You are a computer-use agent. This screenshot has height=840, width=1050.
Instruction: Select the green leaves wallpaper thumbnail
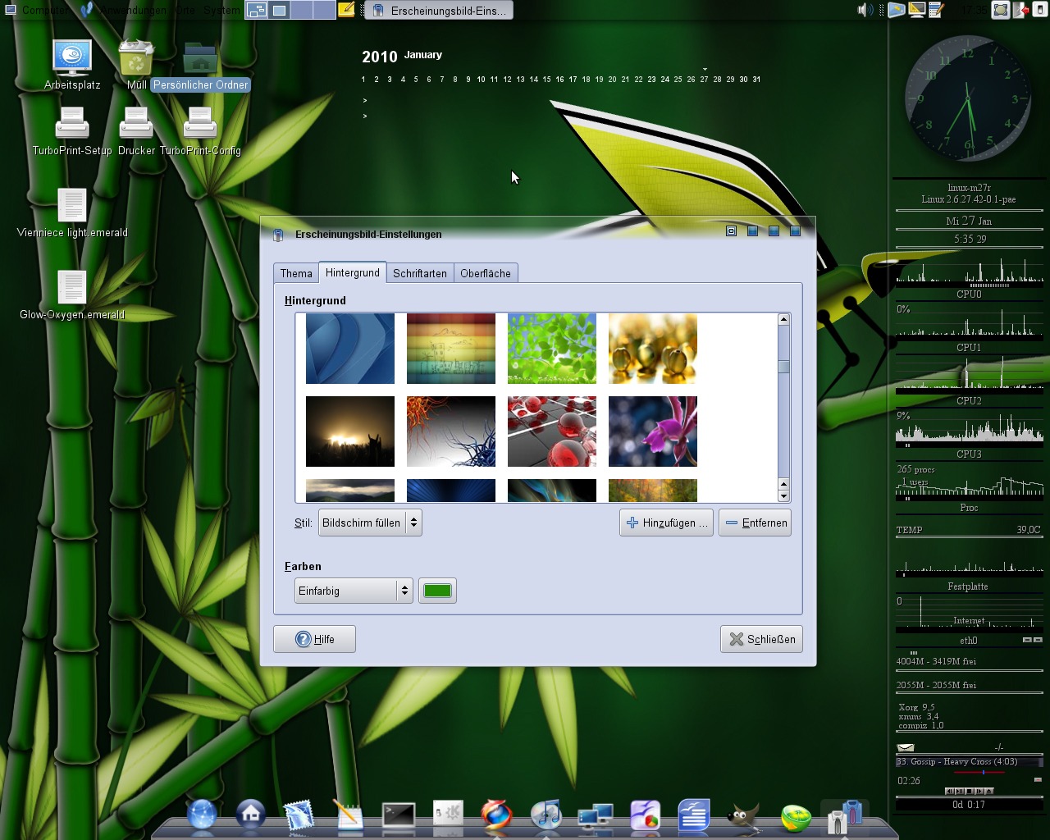[x=552, y=349]
